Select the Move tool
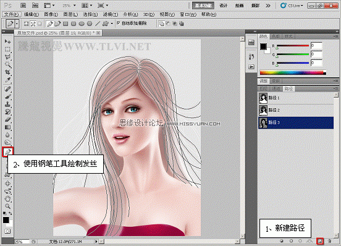 [x=7, y=41]
